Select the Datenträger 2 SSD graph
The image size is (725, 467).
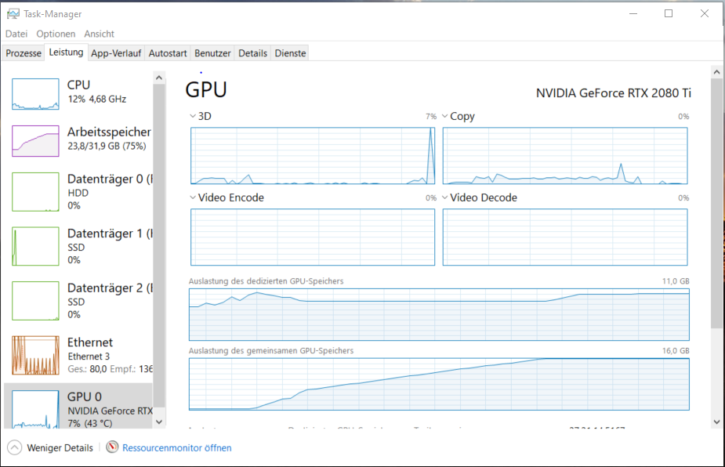point(35,301)
